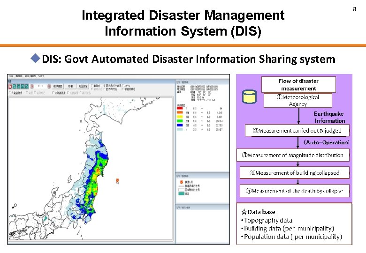
Task: Click the 'Earthquake Information' label
Action: (329, 117)
